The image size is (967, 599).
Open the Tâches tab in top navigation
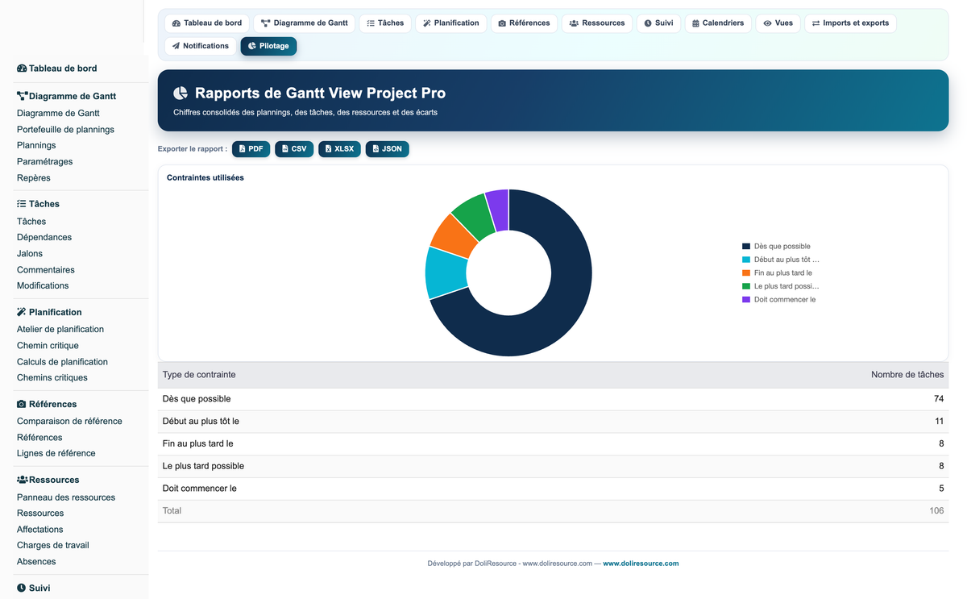click(385, 23)
